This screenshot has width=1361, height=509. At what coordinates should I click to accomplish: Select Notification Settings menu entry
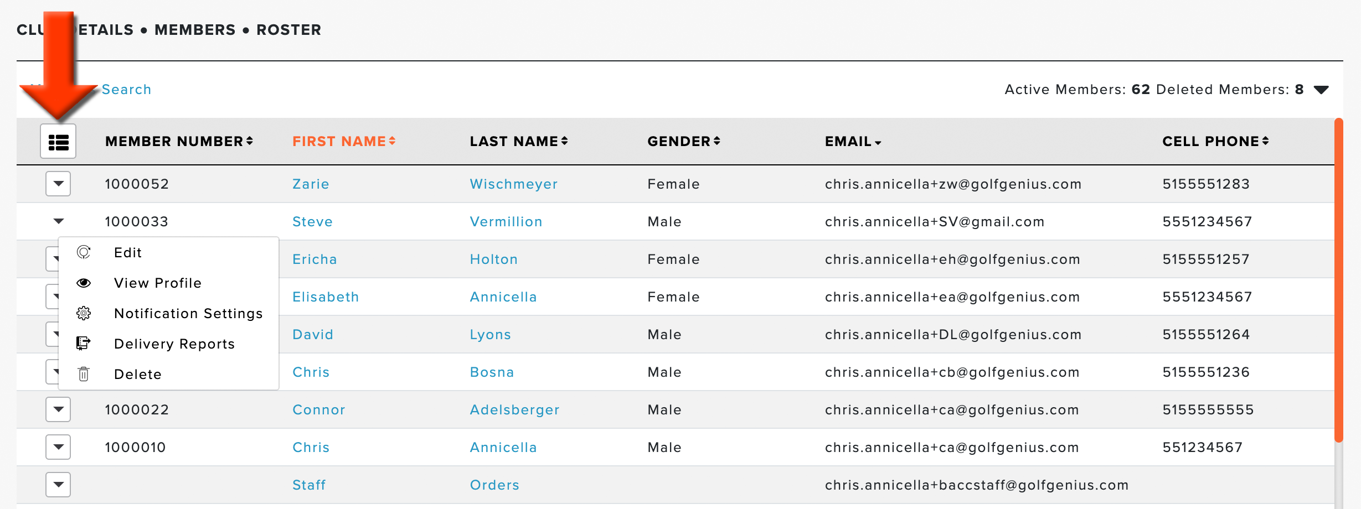pos(188,313)
